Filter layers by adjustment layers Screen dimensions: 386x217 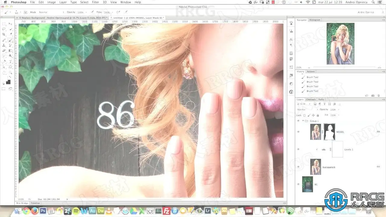coord(320,104)
